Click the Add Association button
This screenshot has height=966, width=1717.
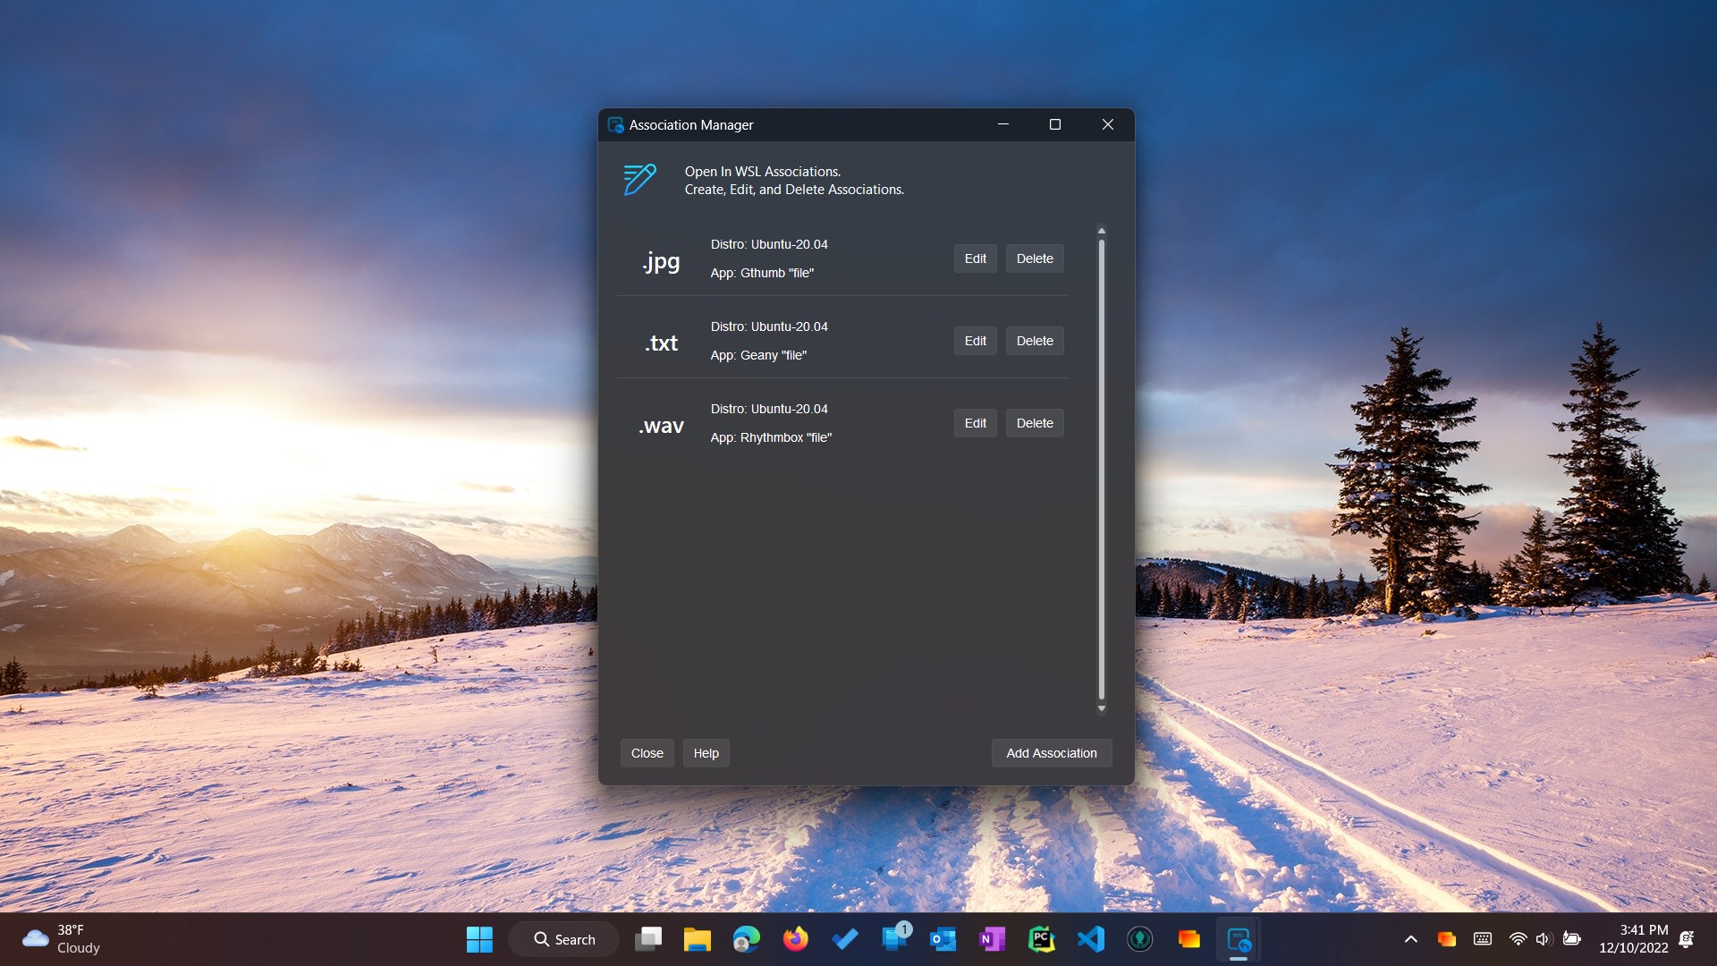[x=1051, y=753]
